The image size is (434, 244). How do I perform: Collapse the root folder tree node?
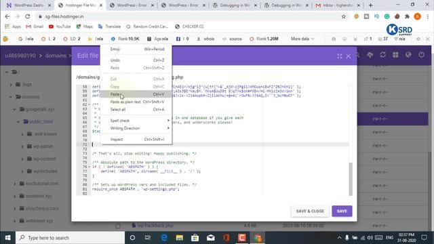click(x=7, y=73)
